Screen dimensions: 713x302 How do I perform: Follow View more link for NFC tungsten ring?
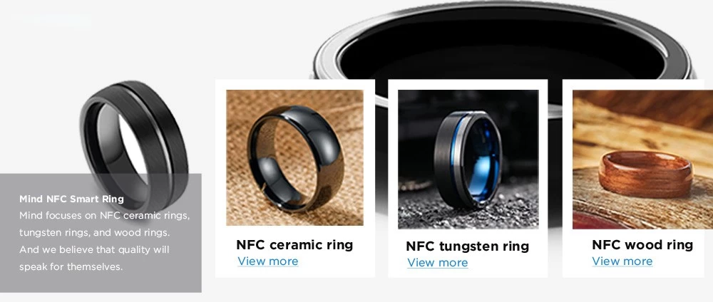coord(438,263)
